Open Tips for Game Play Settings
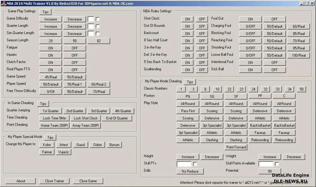Image resolution: width=316 pixels, height=187 pixels. [46, 12]
